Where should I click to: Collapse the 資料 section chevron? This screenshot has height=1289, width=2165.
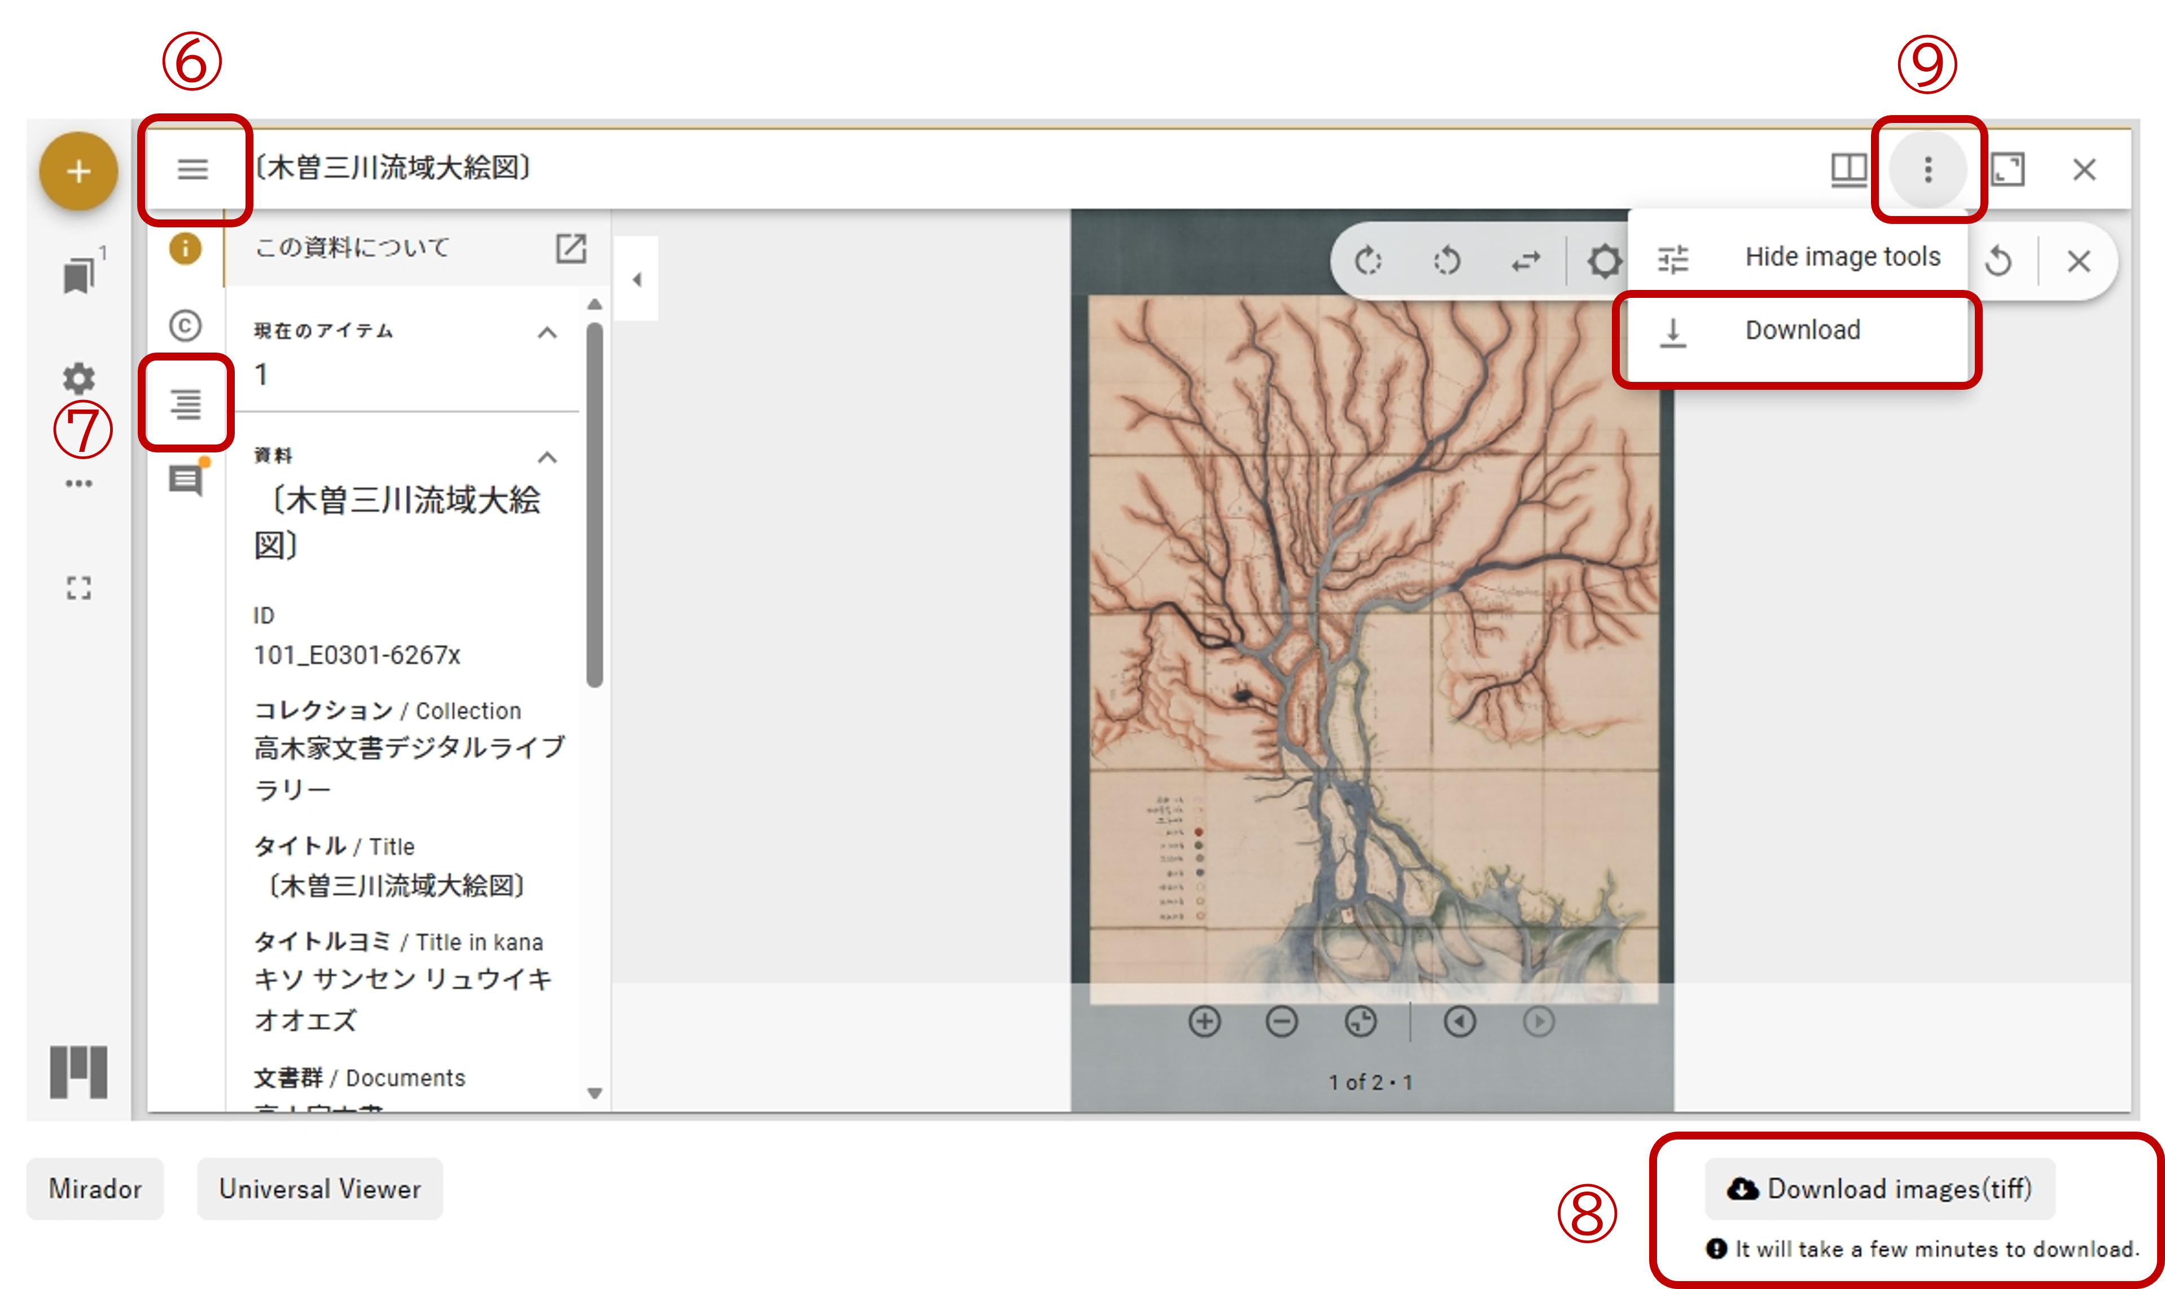[x=547, y=457]
